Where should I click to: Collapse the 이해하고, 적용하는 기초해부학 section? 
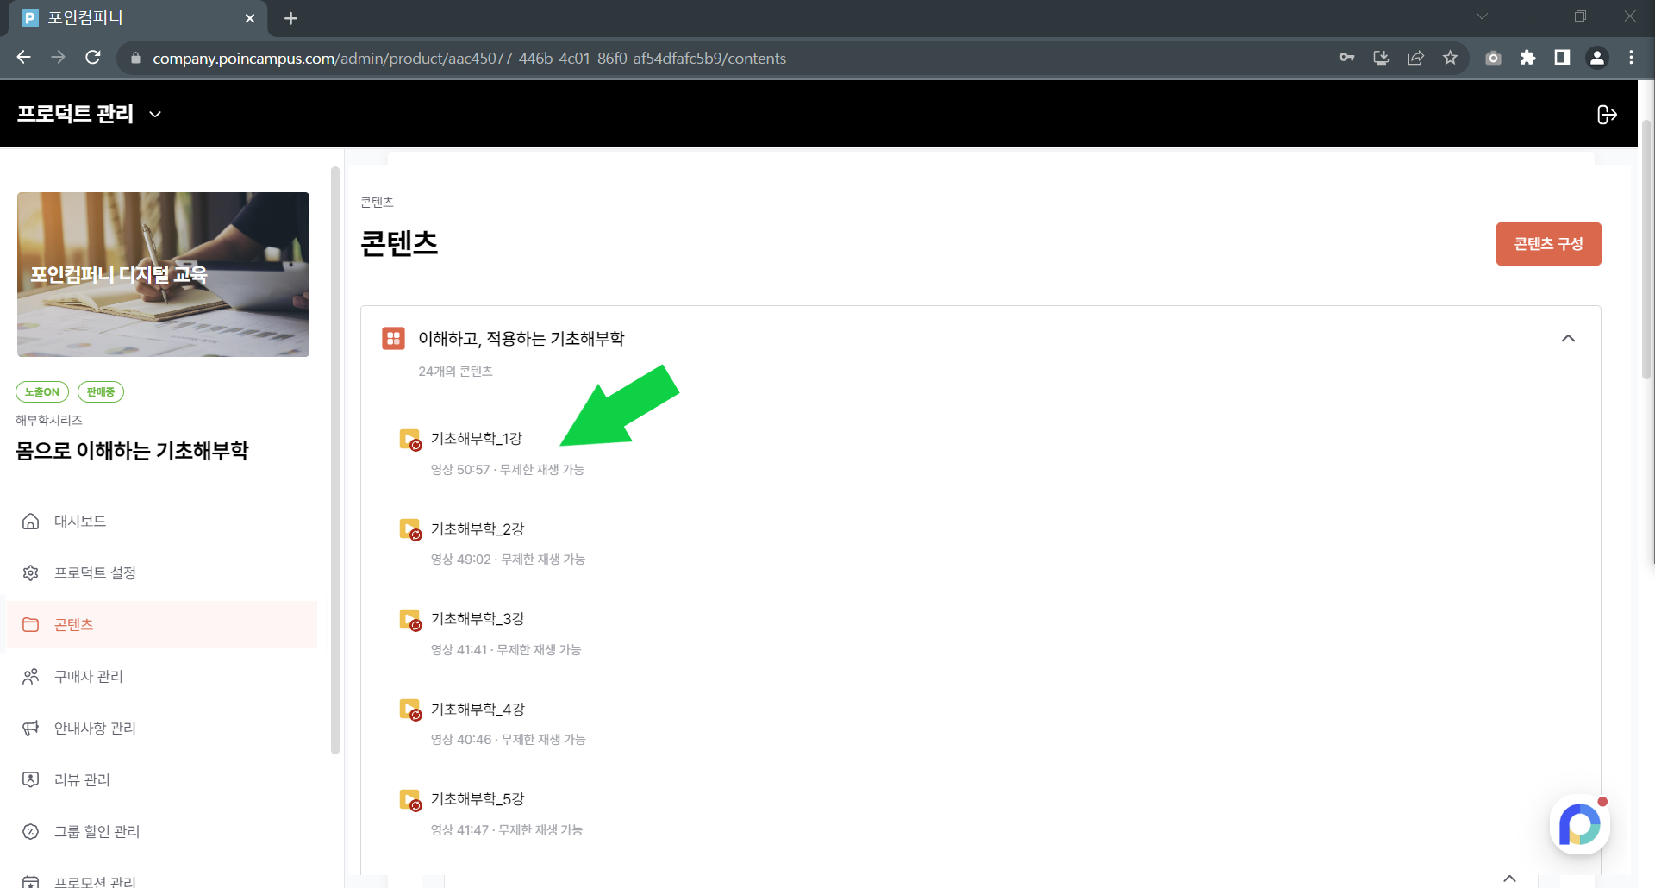point(1568,339)
